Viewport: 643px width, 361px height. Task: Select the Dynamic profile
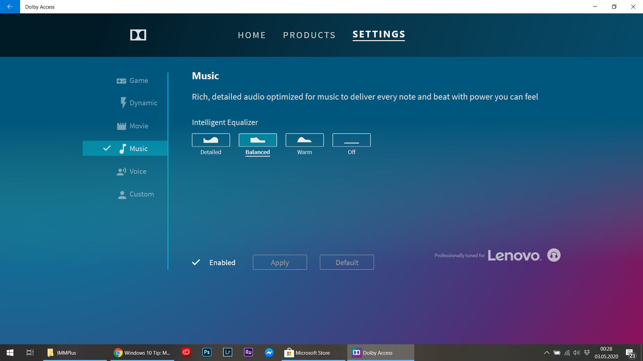pos(138,103)
